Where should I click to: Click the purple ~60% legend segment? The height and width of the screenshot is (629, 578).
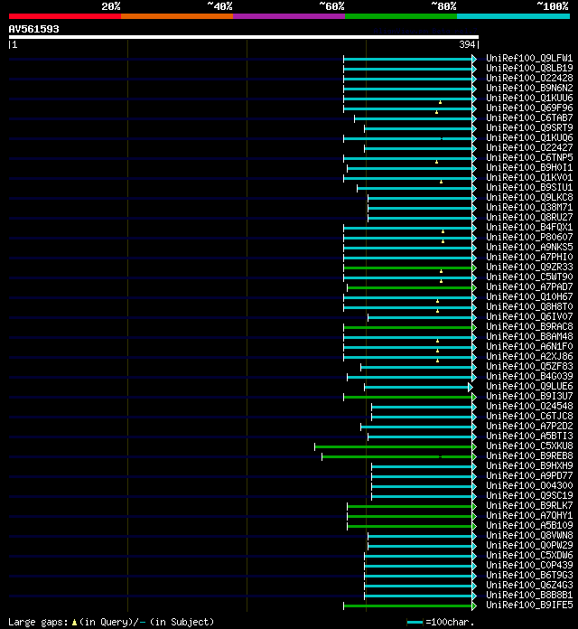(289, 16)
